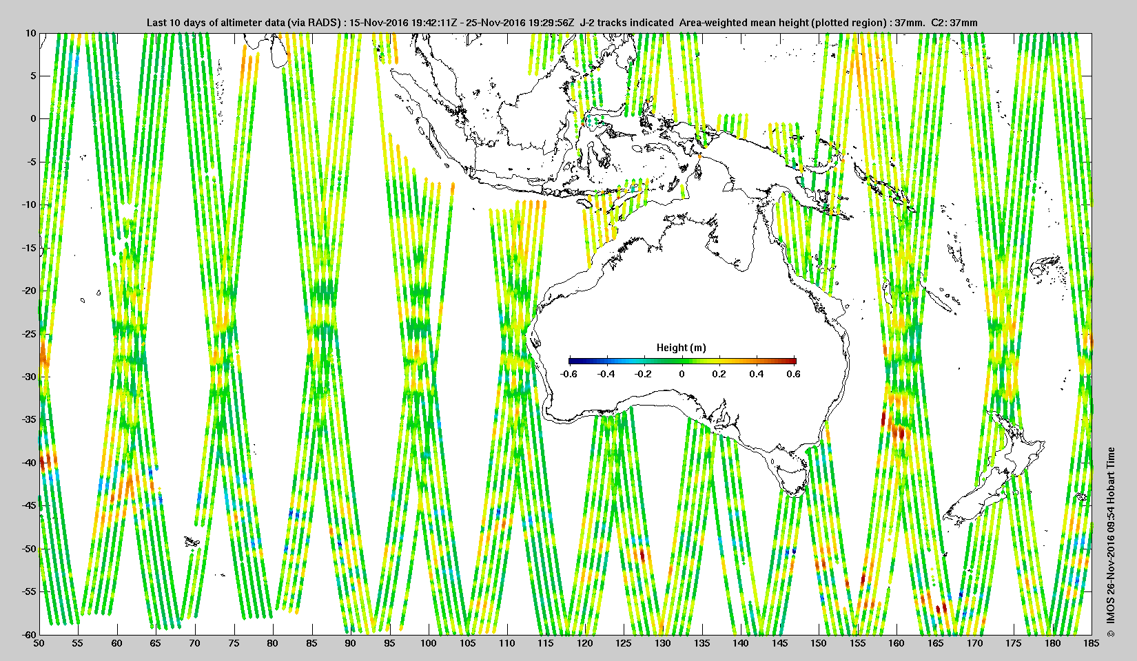The image size is (1137, 661).
Task: Click the '0.4' colorbar tick label
Action: (757, 374)
